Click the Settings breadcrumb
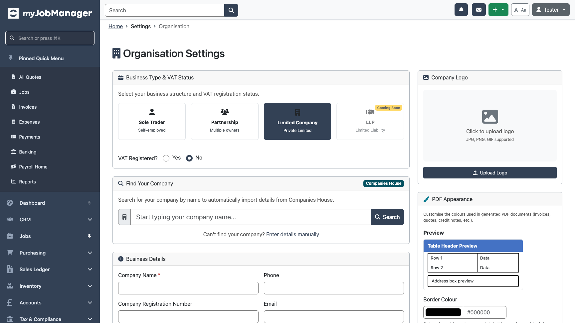Screen dimensions: 575x323 coord(141,26)
